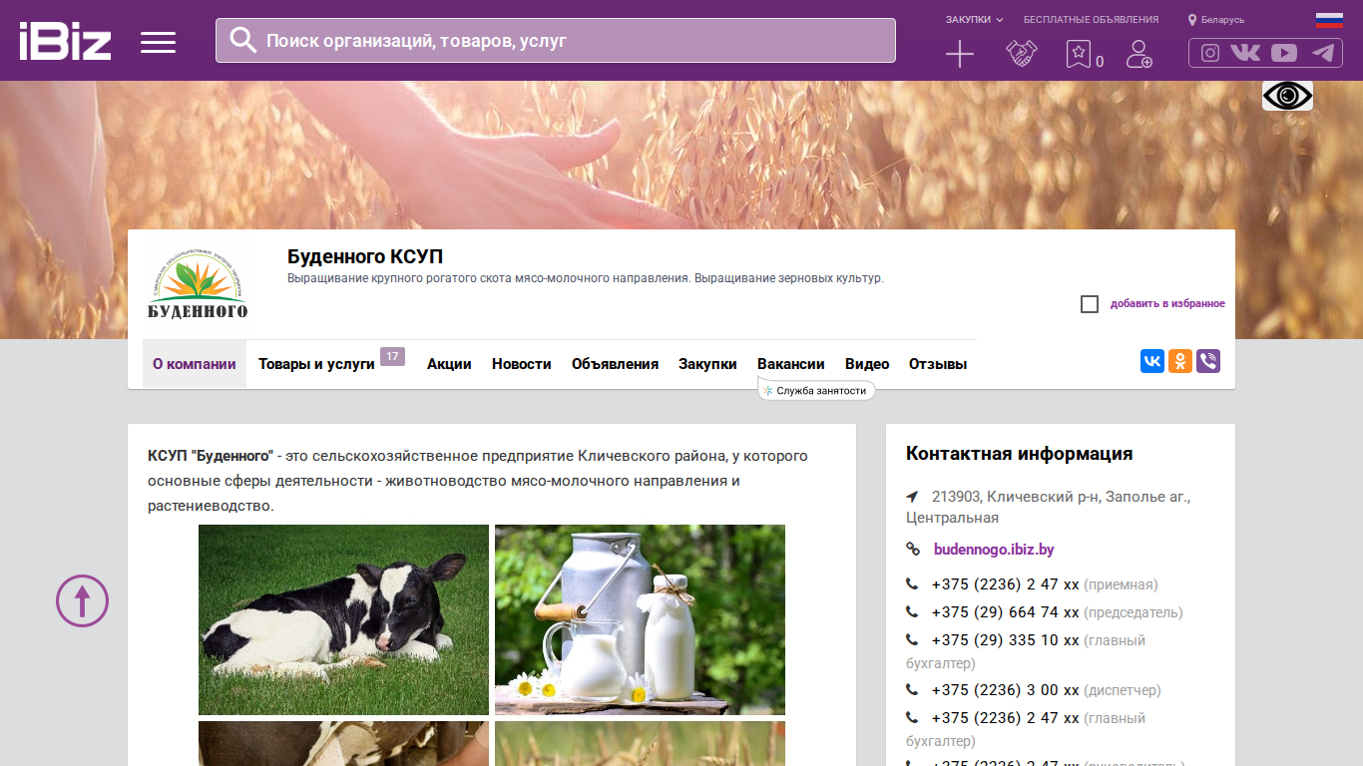Open the Акции tab
This screenshot has width=1363, height=766.
449,364
